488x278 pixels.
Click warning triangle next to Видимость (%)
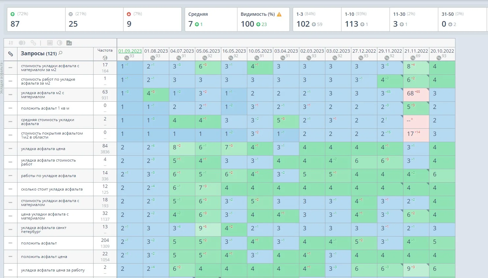coord(279,14)
